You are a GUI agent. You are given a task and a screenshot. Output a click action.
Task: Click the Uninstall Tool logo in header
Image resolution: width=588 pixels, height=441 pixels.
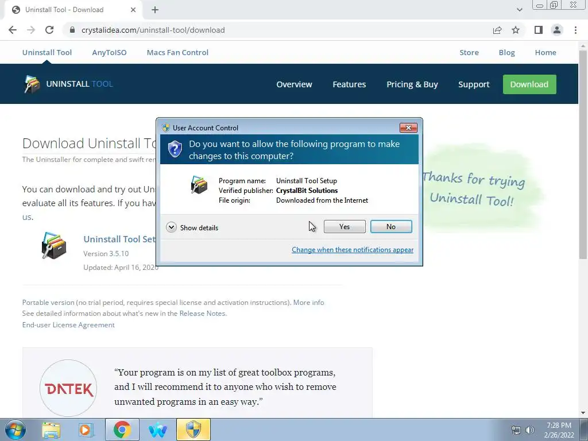click(68, 84)
